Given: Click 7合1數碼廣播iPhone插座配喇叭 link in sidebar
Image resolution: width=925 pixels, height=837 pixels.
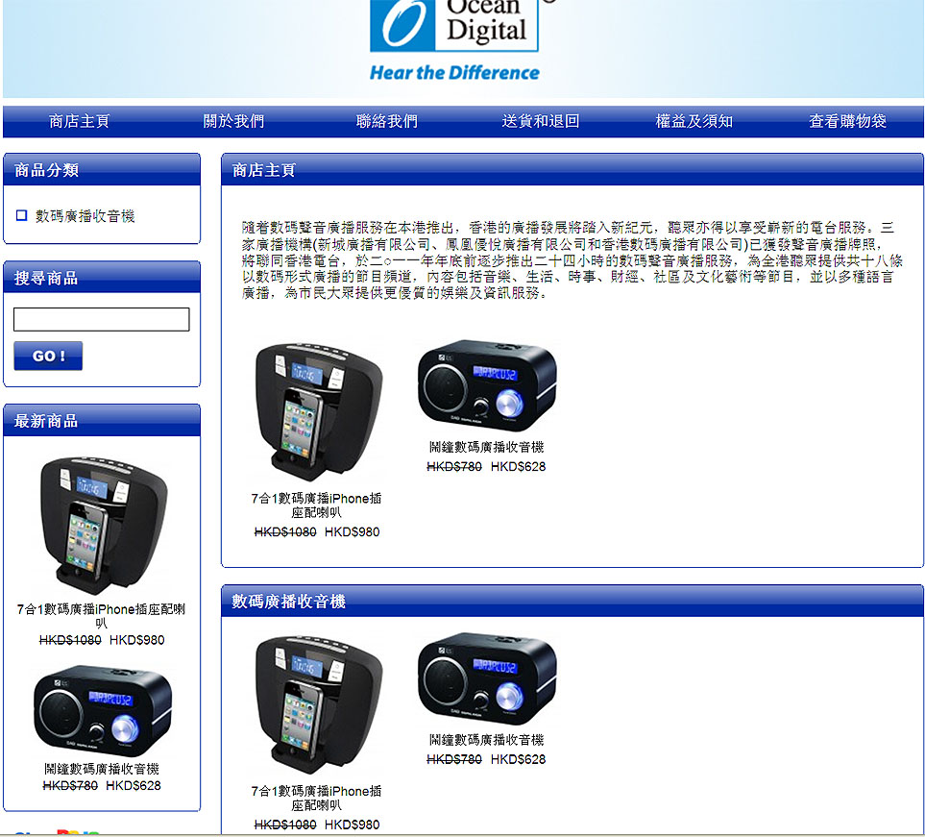Looking at the screenshot, I should (102, 615).
